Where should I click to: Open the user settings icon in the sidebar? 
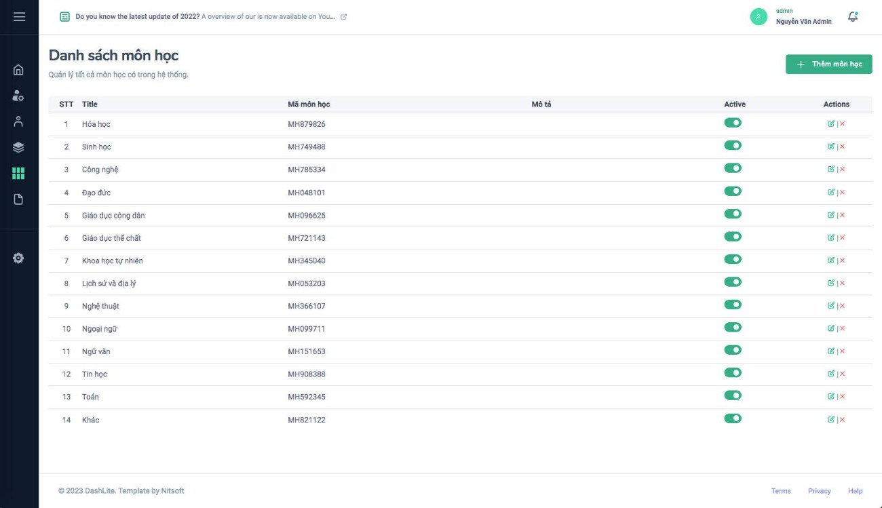click(18, 96)
